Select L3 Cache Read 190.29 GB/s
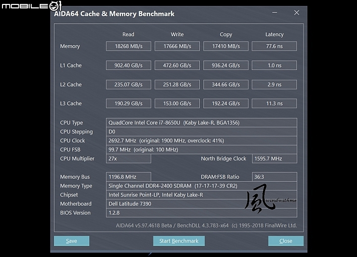 (128, 103)
